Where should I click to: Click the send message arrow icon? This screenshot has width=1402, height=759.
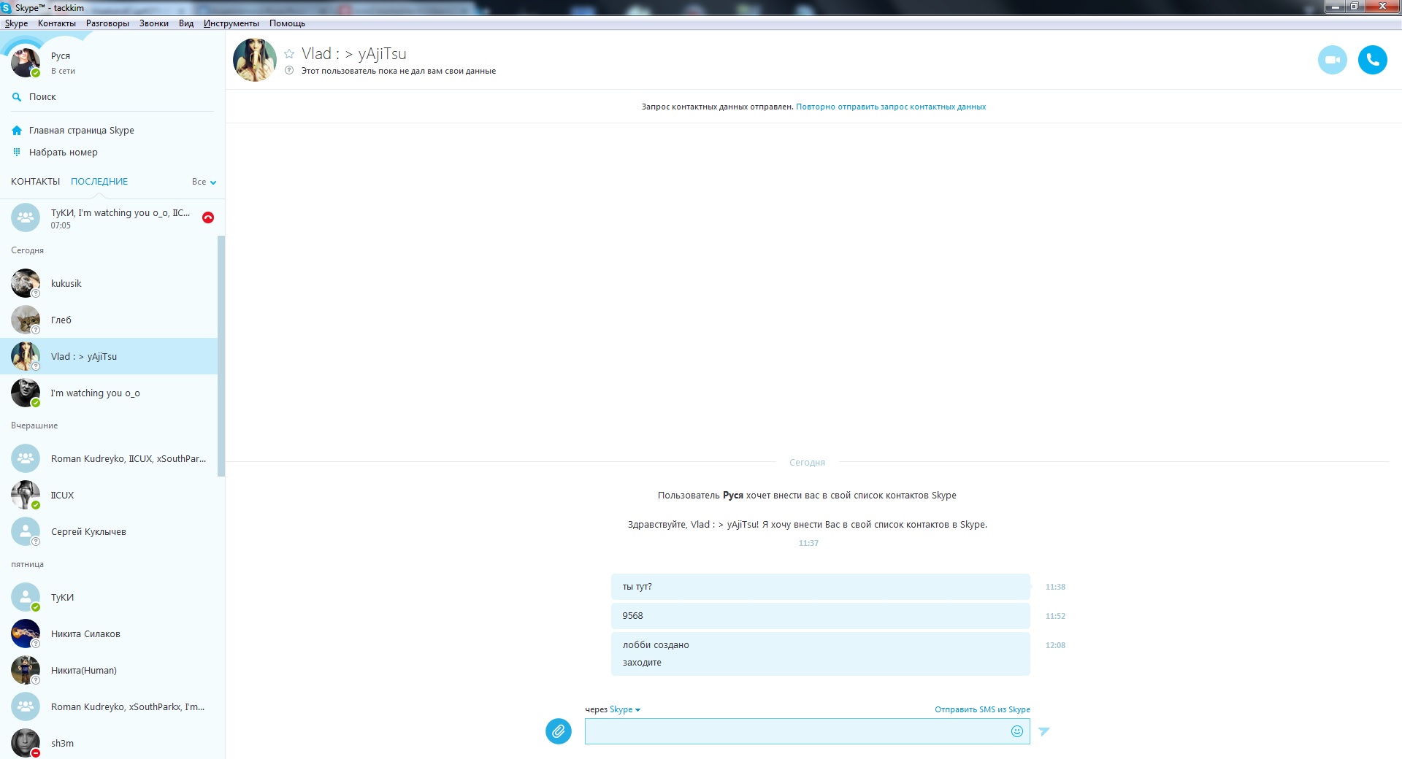click(x=1044, y=731)
